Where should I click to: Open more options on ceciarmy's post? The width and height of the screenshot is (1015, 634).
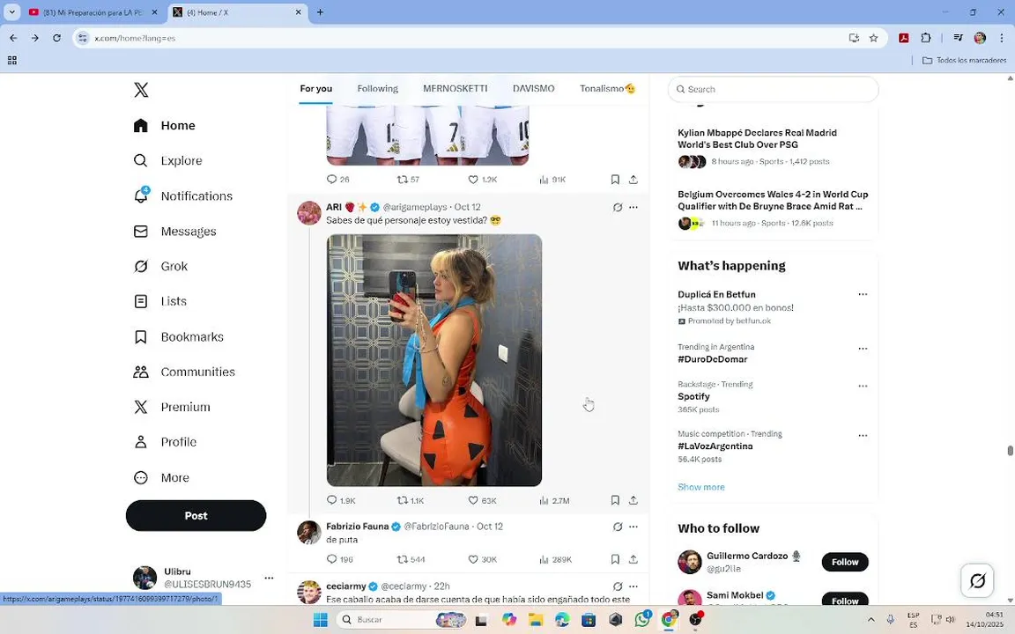(x=633, y=586)
